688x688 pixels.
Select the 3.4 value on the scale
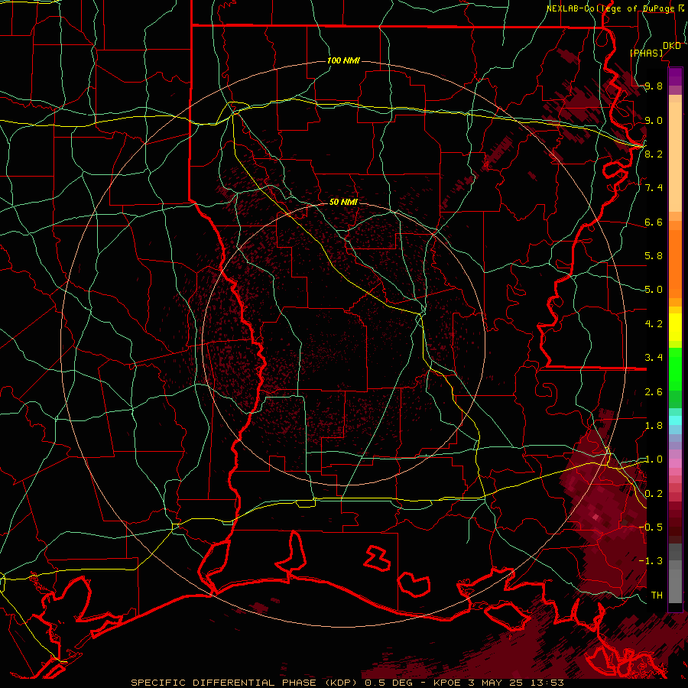pyautogui.click(x=654, y=358)
